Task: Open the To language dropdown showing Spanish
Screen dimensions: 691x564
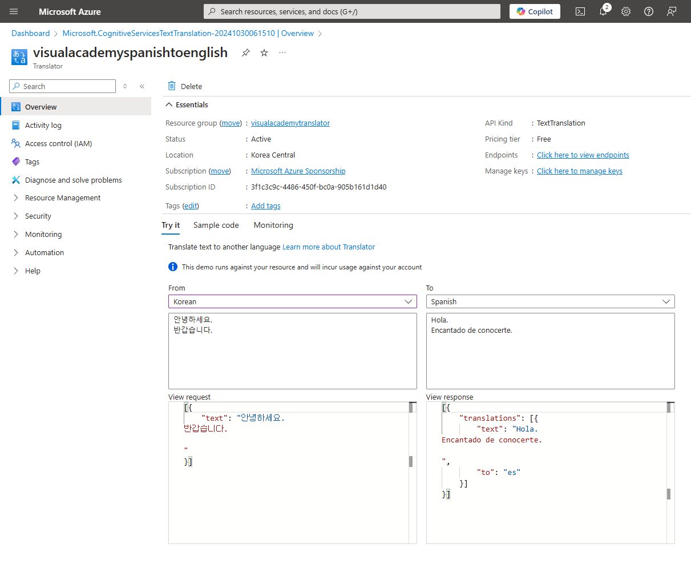Action: [550, 301]
